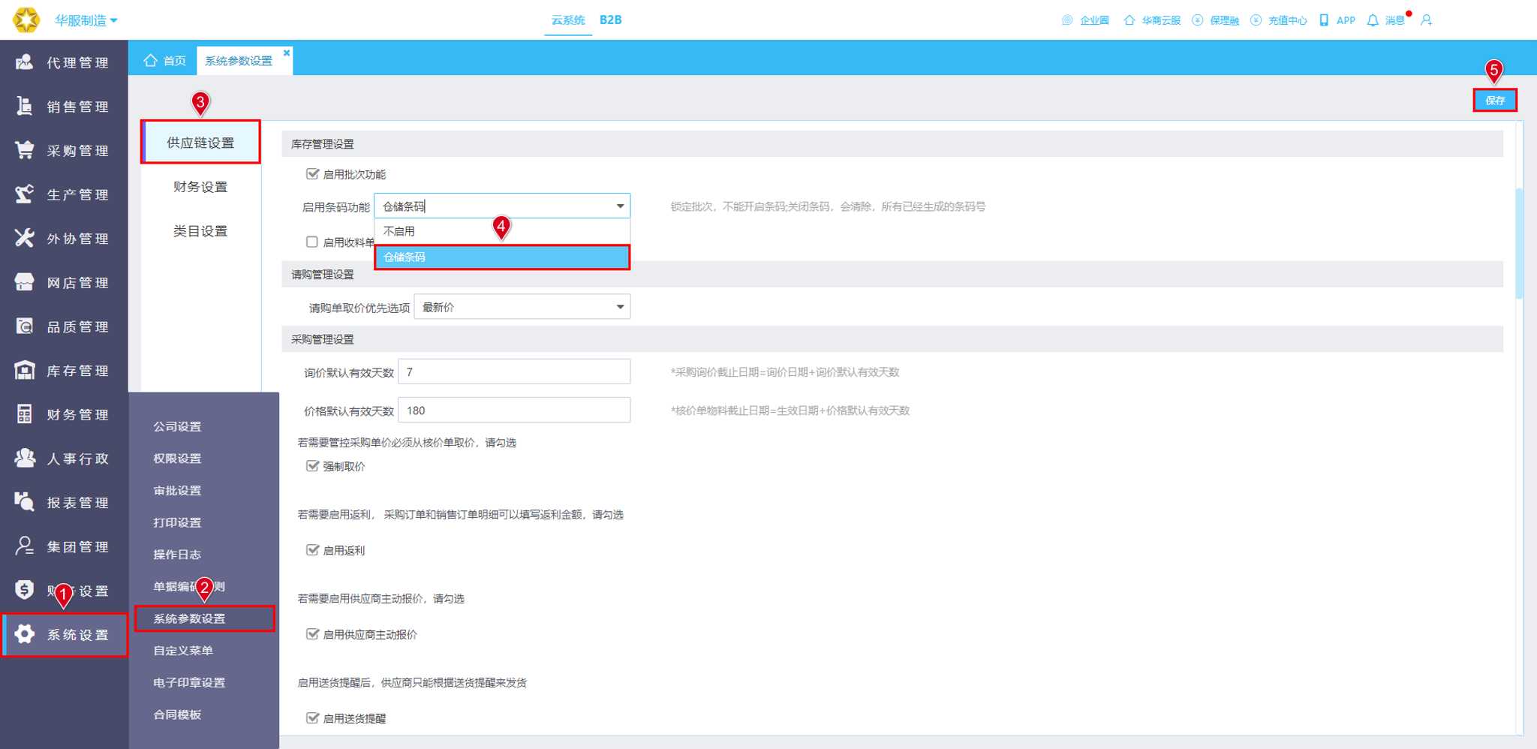Screen dimensions: 1537x749
Task: Click the 库存管理 warehouse icon
Action: 24,371
